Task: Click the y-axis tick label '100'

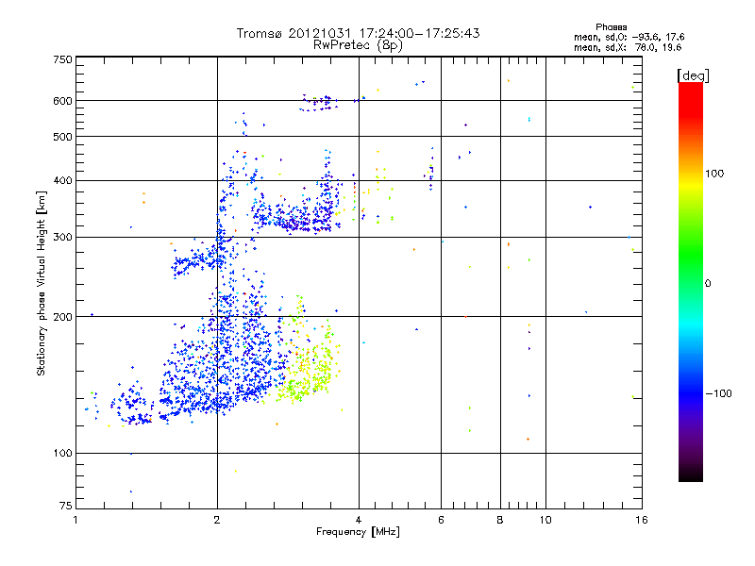Action: pos(62,453)
